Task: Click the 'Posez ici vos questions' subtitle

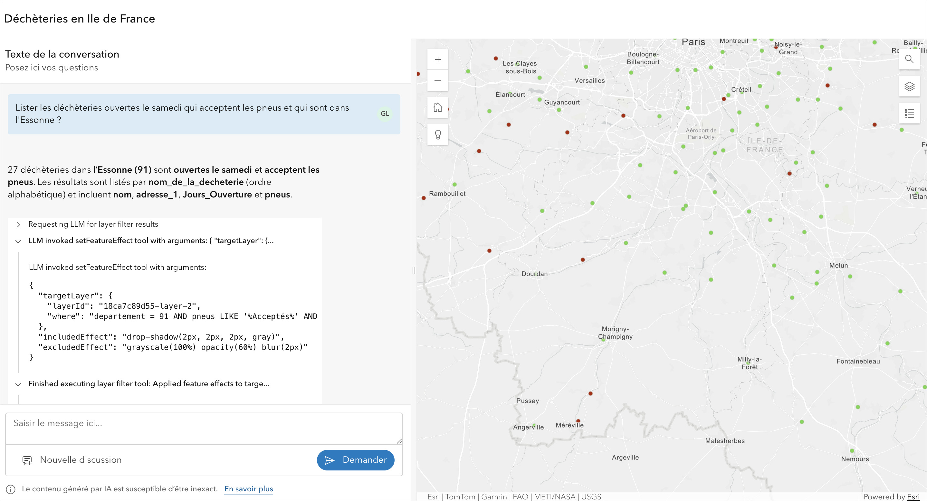Action: 52,68
